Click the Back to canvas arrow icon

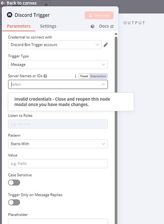click(x=3, y=3)
